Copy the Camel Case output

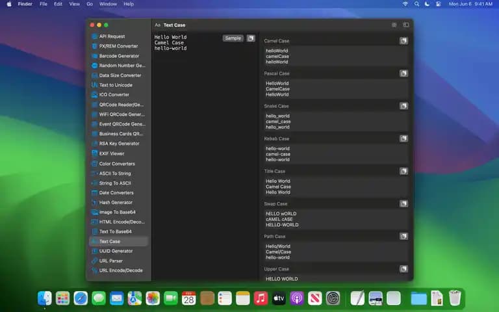point(403,41)
